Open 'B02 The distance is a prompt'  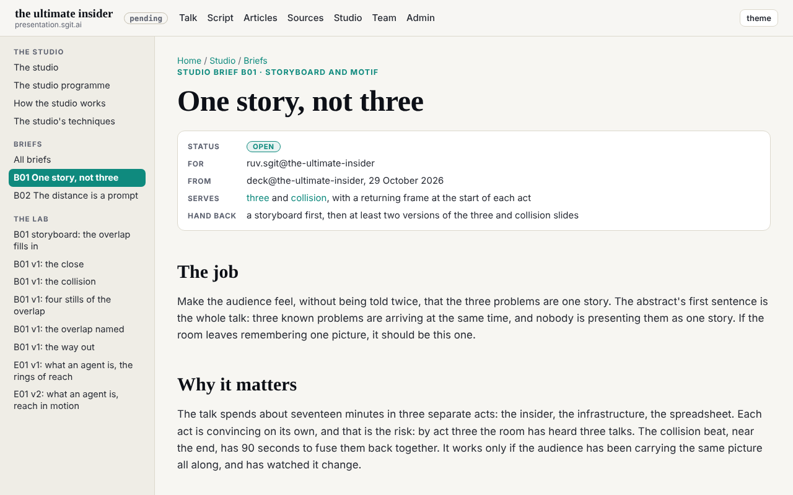coord(76,196)
